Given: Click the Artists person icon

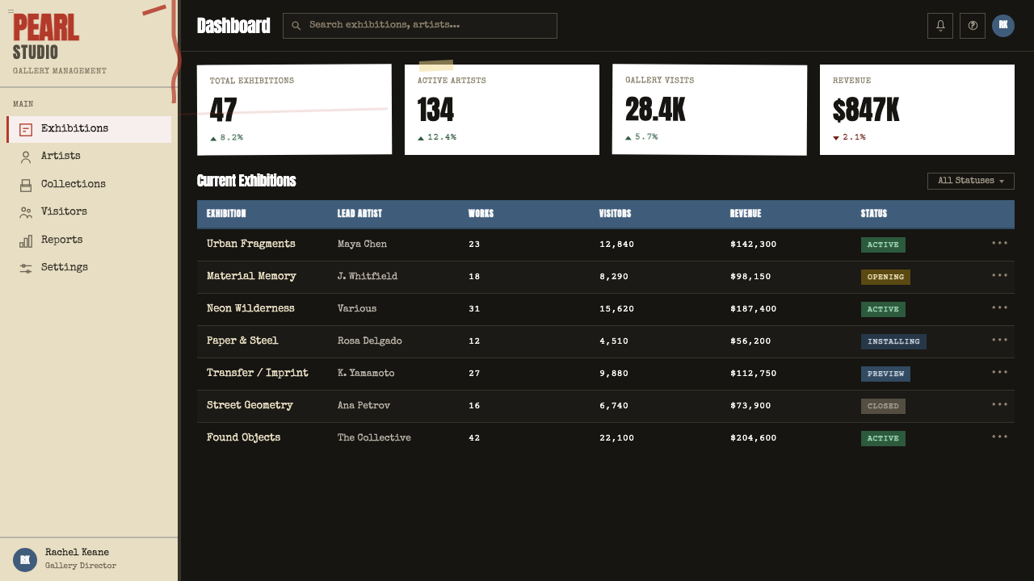Looking at the screenshot, I should pos(26,157).
